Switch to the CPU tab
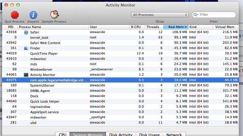This screenshot has height=136, width=243. tap(62, 134)
